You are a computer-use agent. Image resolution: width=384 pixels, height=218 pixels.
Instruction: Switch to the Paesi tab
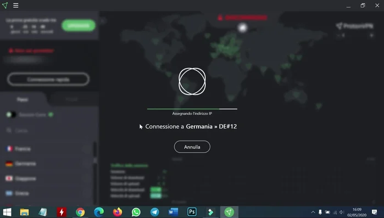[23, 99]
